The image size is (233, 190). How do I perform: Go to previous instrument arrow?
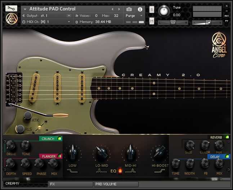tap(112, 9)
